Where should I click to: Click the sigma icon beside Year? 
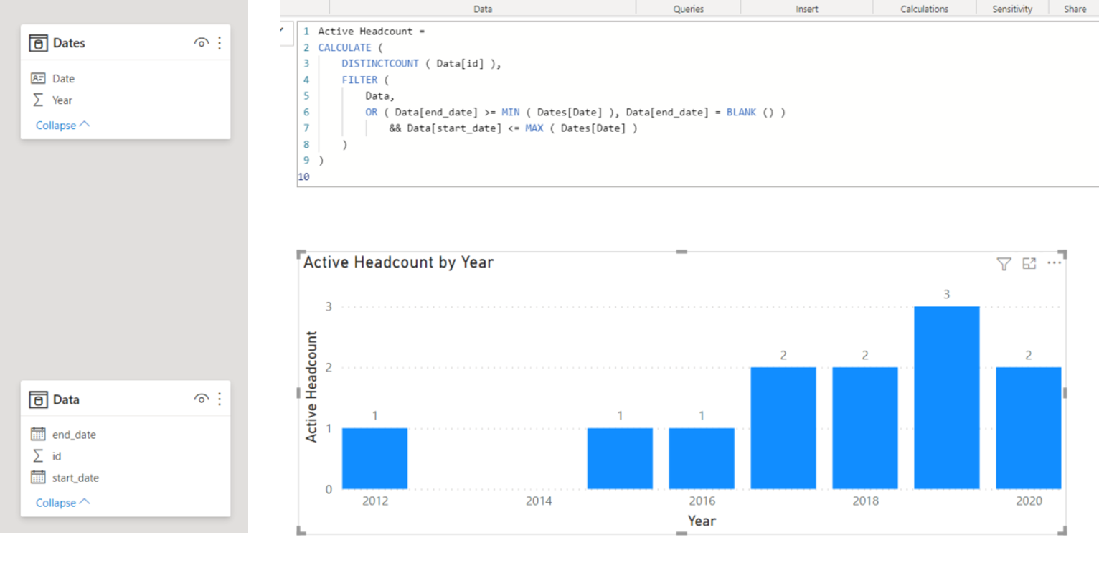pos(38,100)
